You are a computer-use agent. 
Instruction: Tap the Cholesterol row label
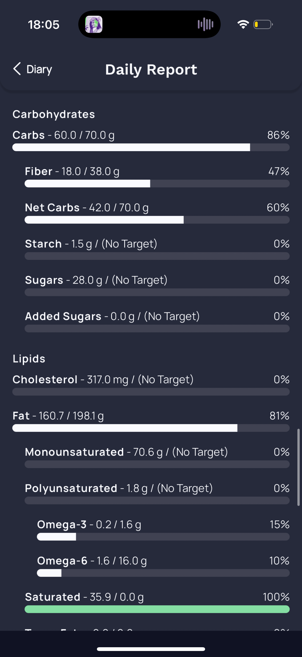45,380
